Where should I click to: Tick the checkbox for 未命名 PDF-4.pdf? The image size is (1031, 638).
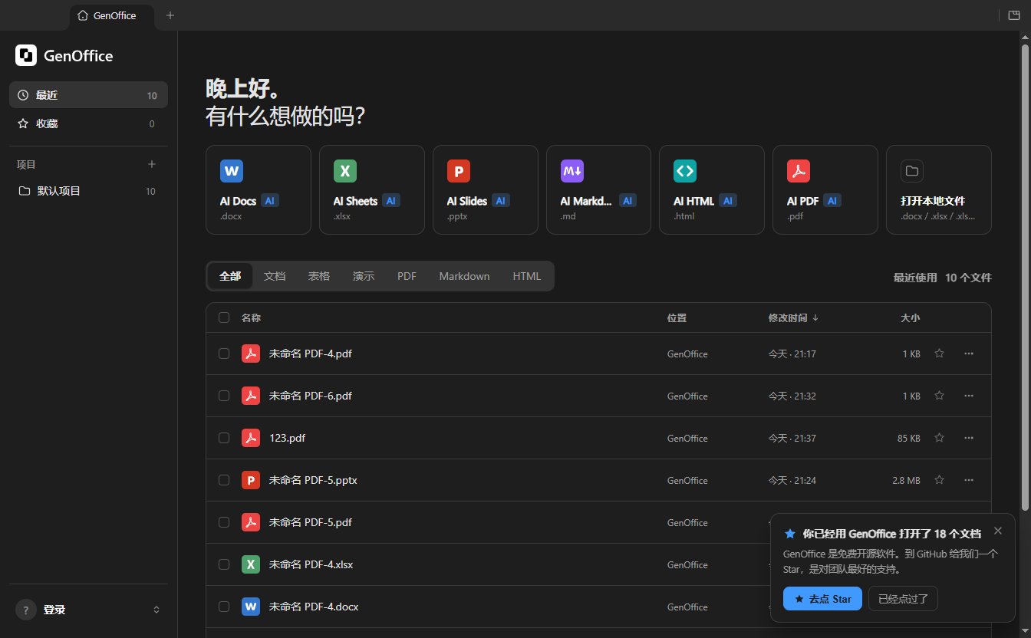coord(224,354)
